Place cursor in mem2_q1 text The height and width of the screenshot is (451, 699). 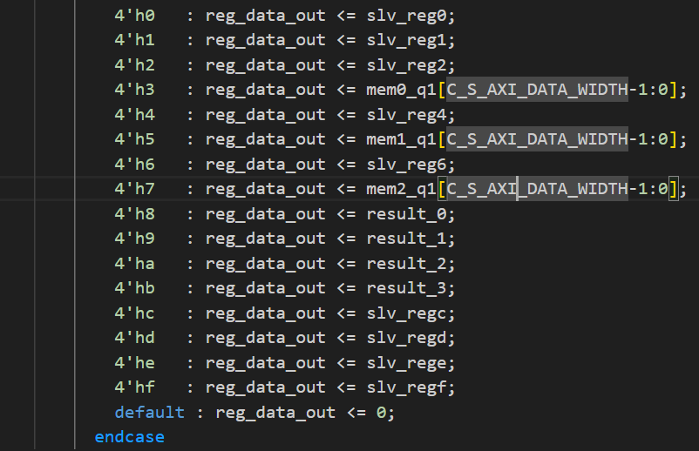[403, 189]
